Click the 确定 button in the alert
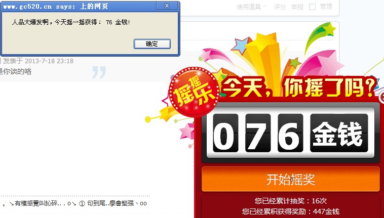 click(x=152, y=44)
